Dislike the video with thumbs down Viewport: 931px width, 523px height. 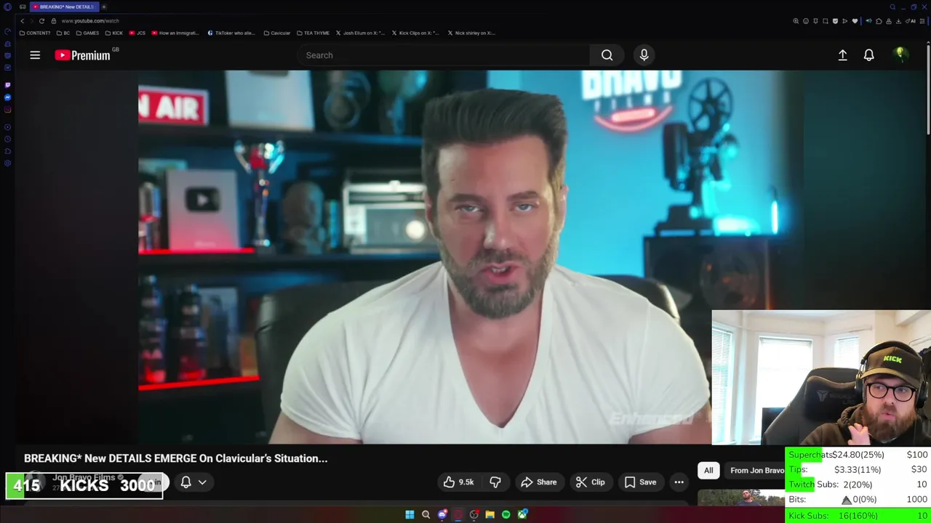point(495,482)
